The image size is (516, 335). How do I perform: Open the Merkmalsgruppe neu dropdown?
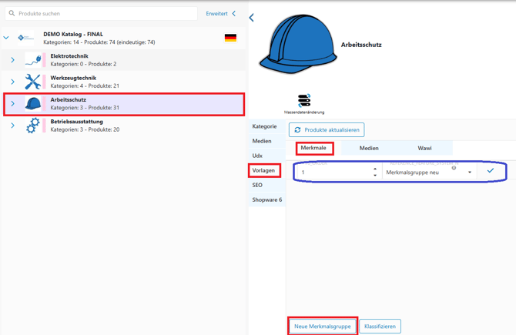(470, 173)
